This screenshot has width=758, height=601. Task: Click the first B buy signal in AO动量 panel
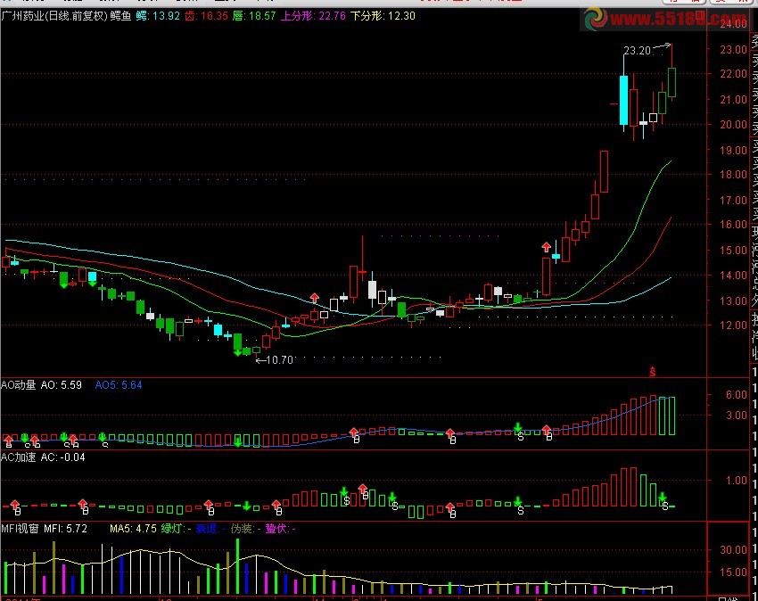9,443
